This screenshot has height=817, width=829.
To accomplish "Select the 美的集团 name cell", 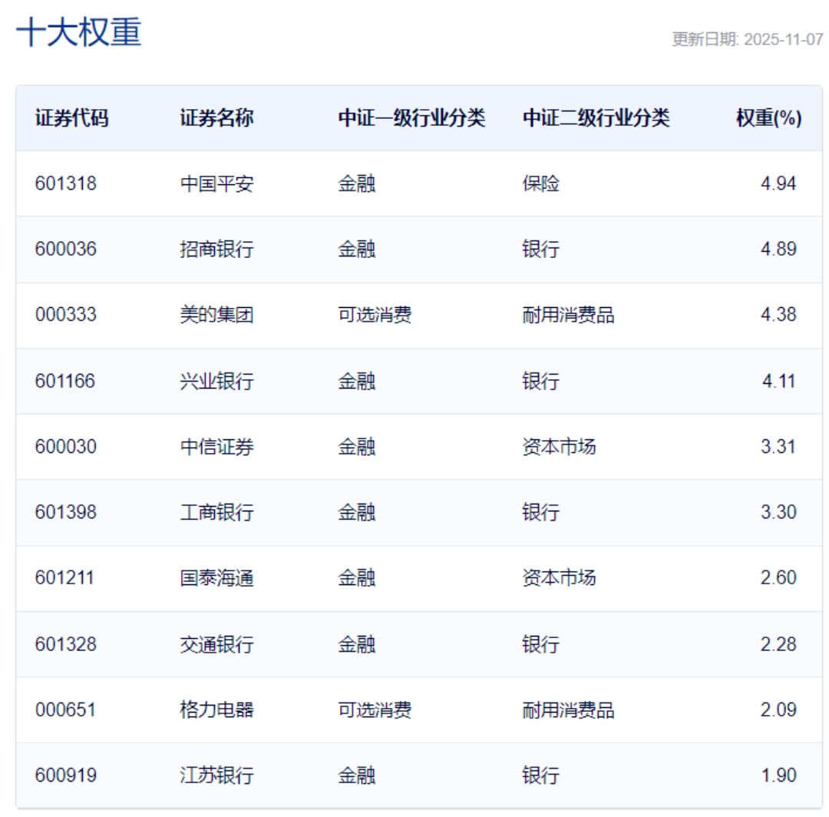I will click(x=216, y=315).
